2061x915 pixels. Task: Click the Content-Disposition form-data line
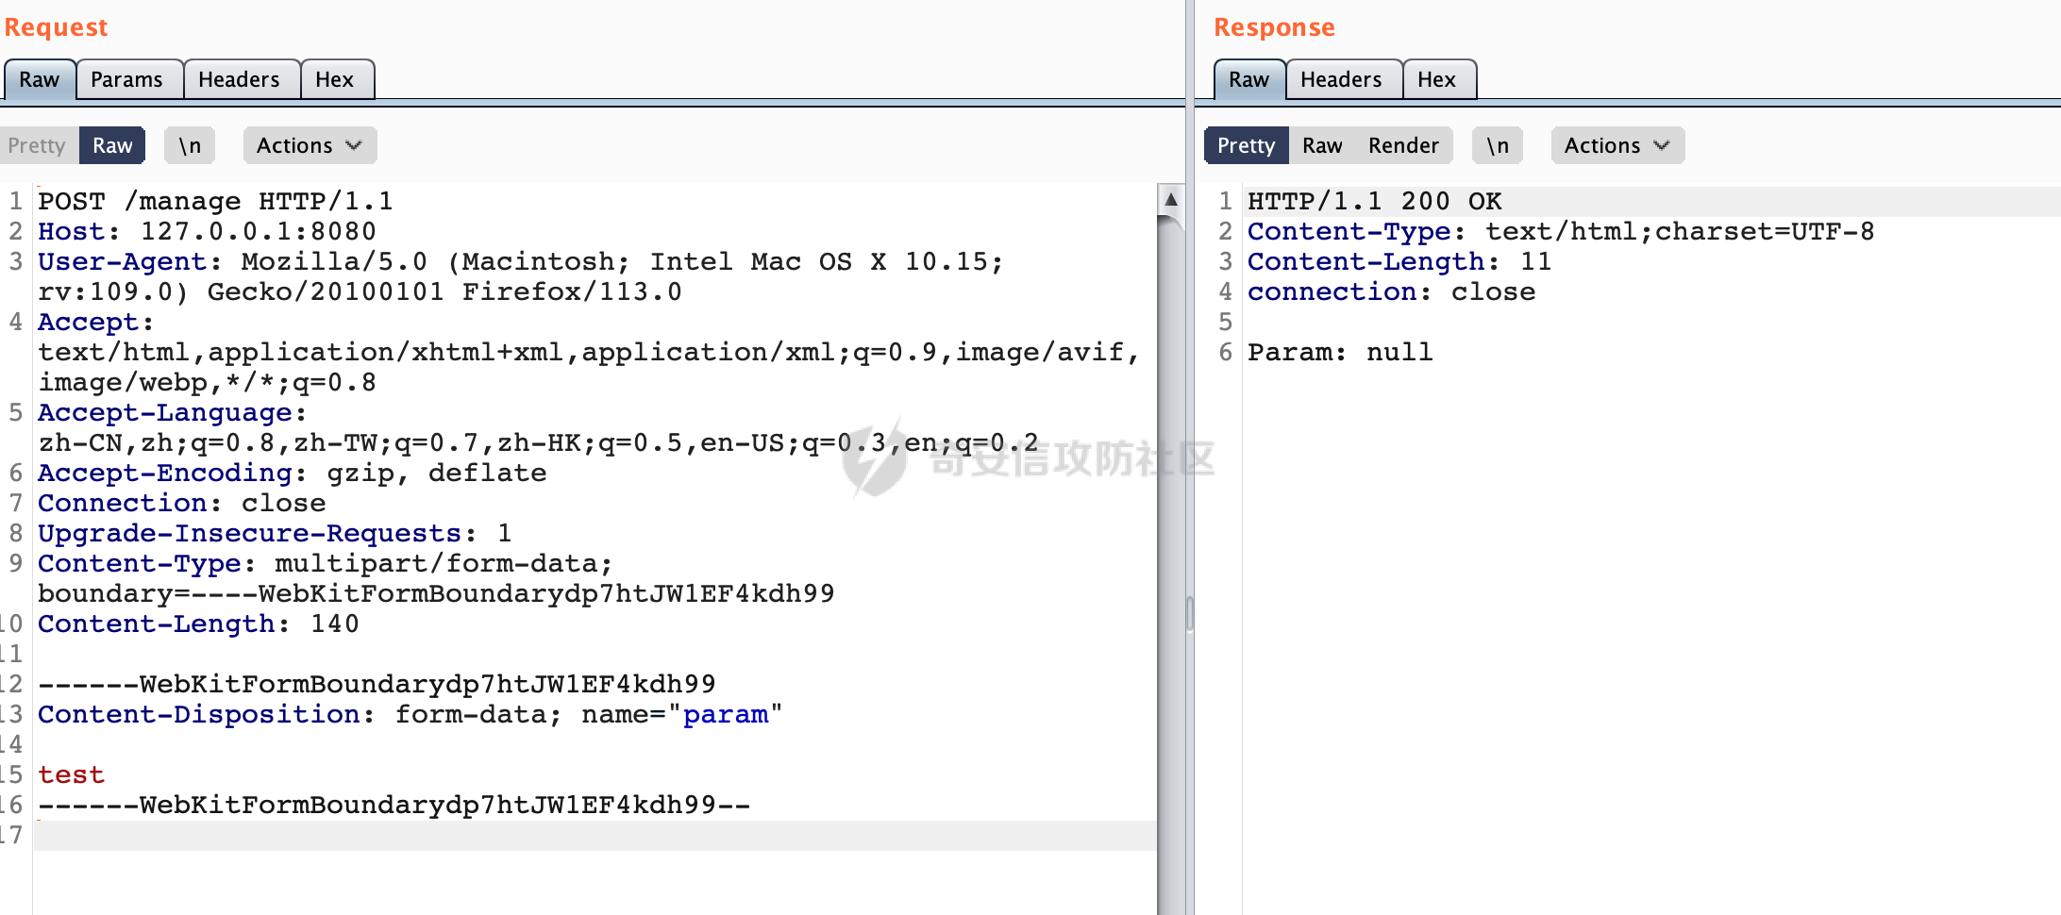coord(411,714)
